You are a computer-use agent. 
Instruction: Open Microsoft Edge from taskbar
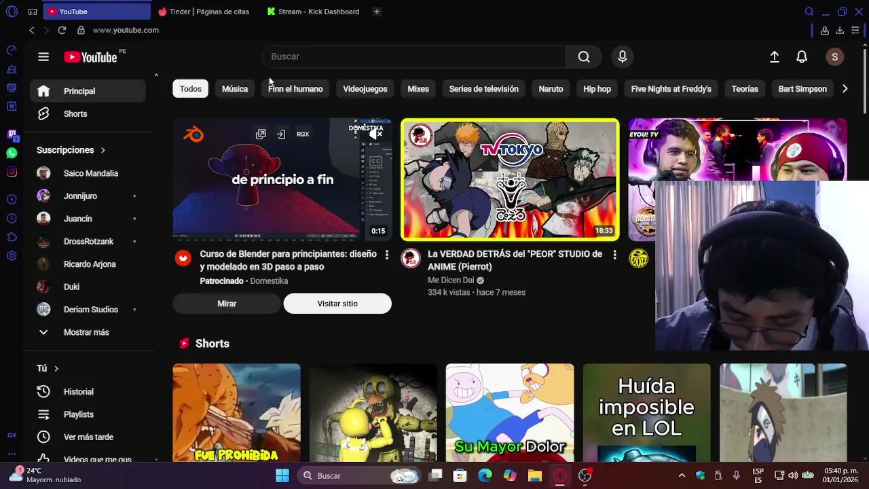[x=485, y=475]
